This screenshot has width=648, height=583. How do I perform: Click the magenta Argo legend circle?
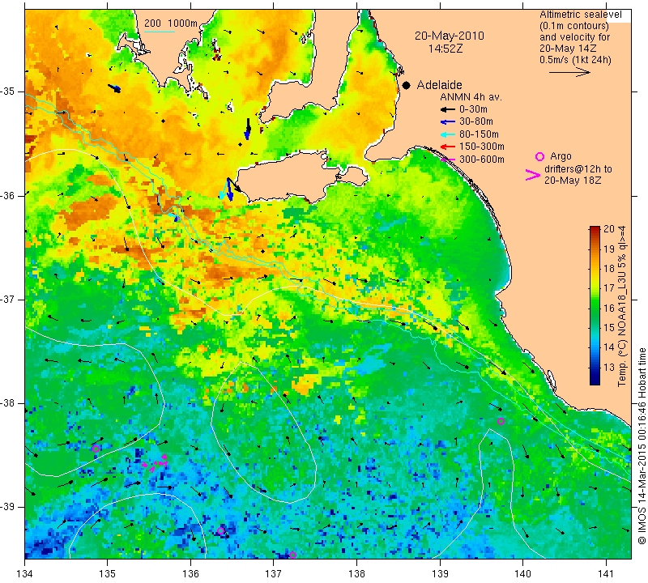[539, 156]
